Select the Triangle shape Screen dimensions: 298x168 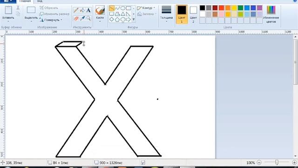(123, 14)
